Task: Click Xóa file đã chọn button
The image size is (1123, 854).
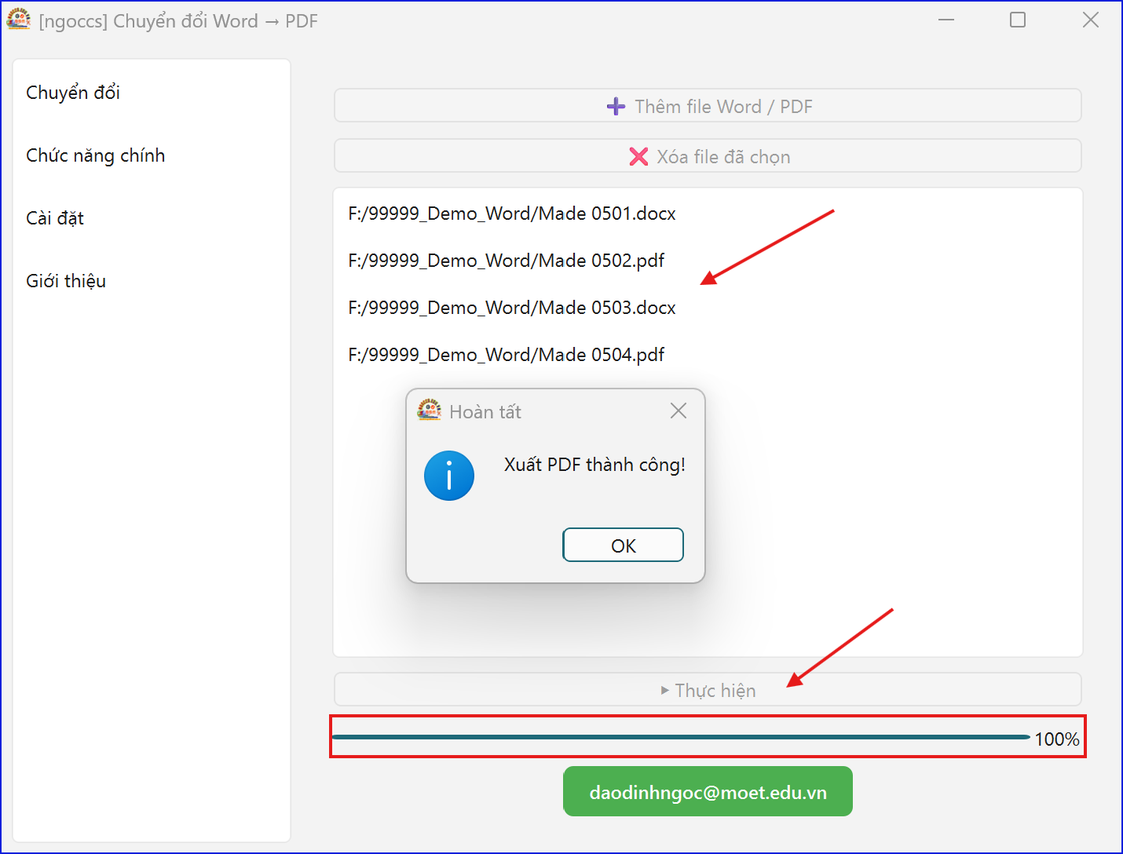Action: tap(708, 156)
